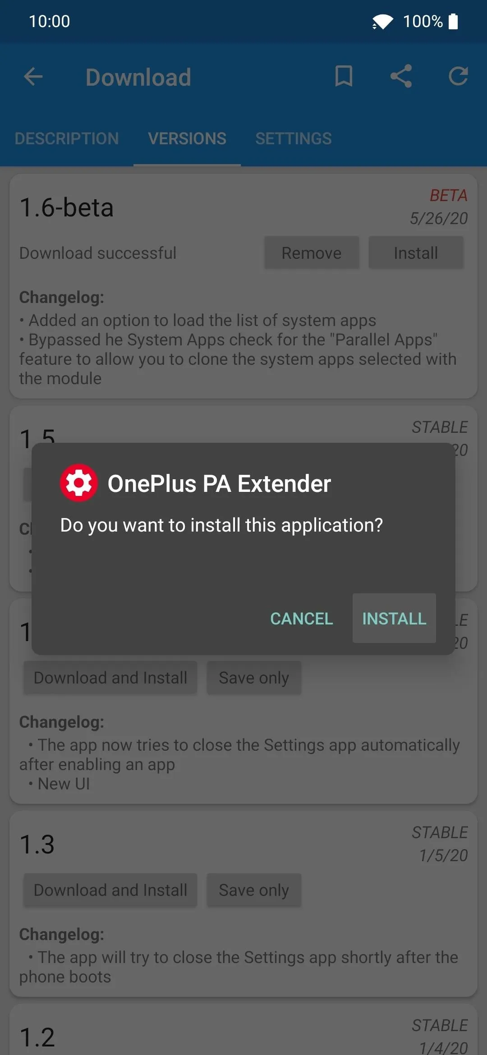Tap the 1.6-beta version title
487x1055 pixels.
click(67, 207)
